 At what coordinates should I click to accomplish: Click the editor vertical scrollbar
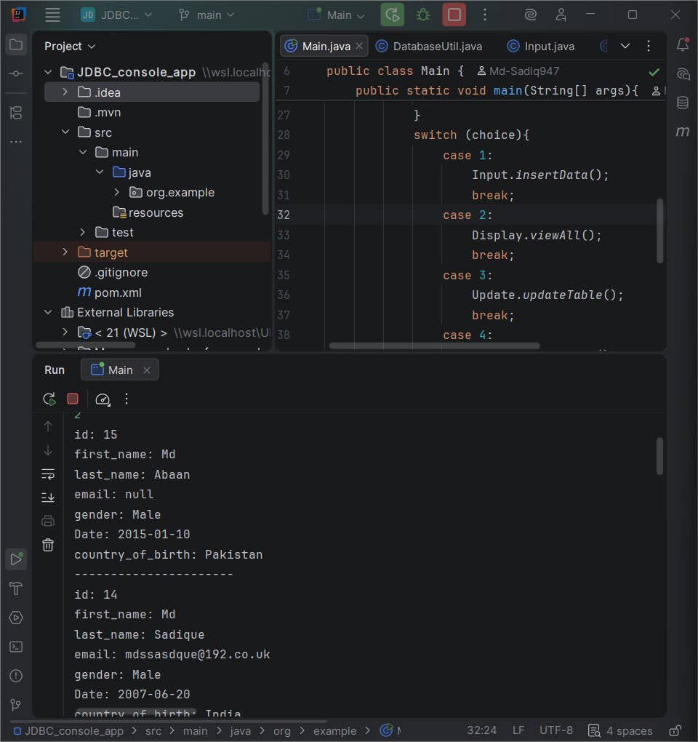coord(659,231)
